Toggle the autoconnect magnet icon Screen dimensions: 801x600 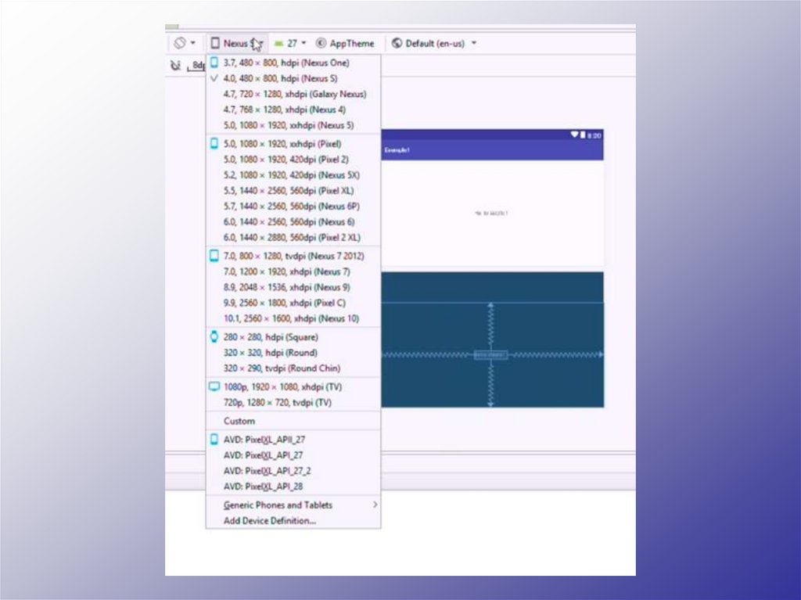(x=175, y=65)
